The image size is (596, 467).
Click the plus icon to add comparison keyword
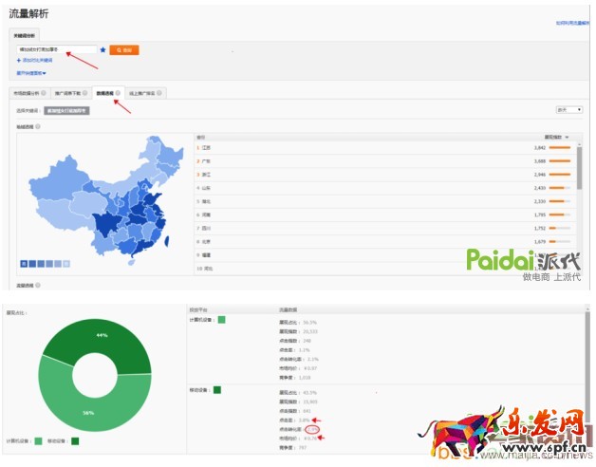pos(19,61)
